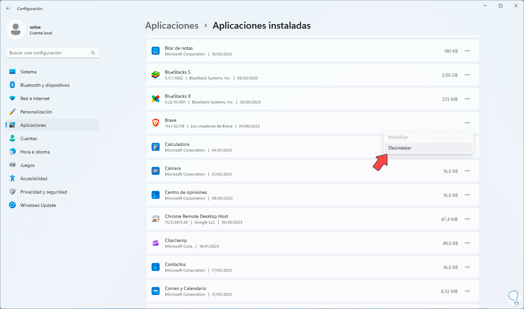Open the Windows Update section label

[x=38, y=205]
